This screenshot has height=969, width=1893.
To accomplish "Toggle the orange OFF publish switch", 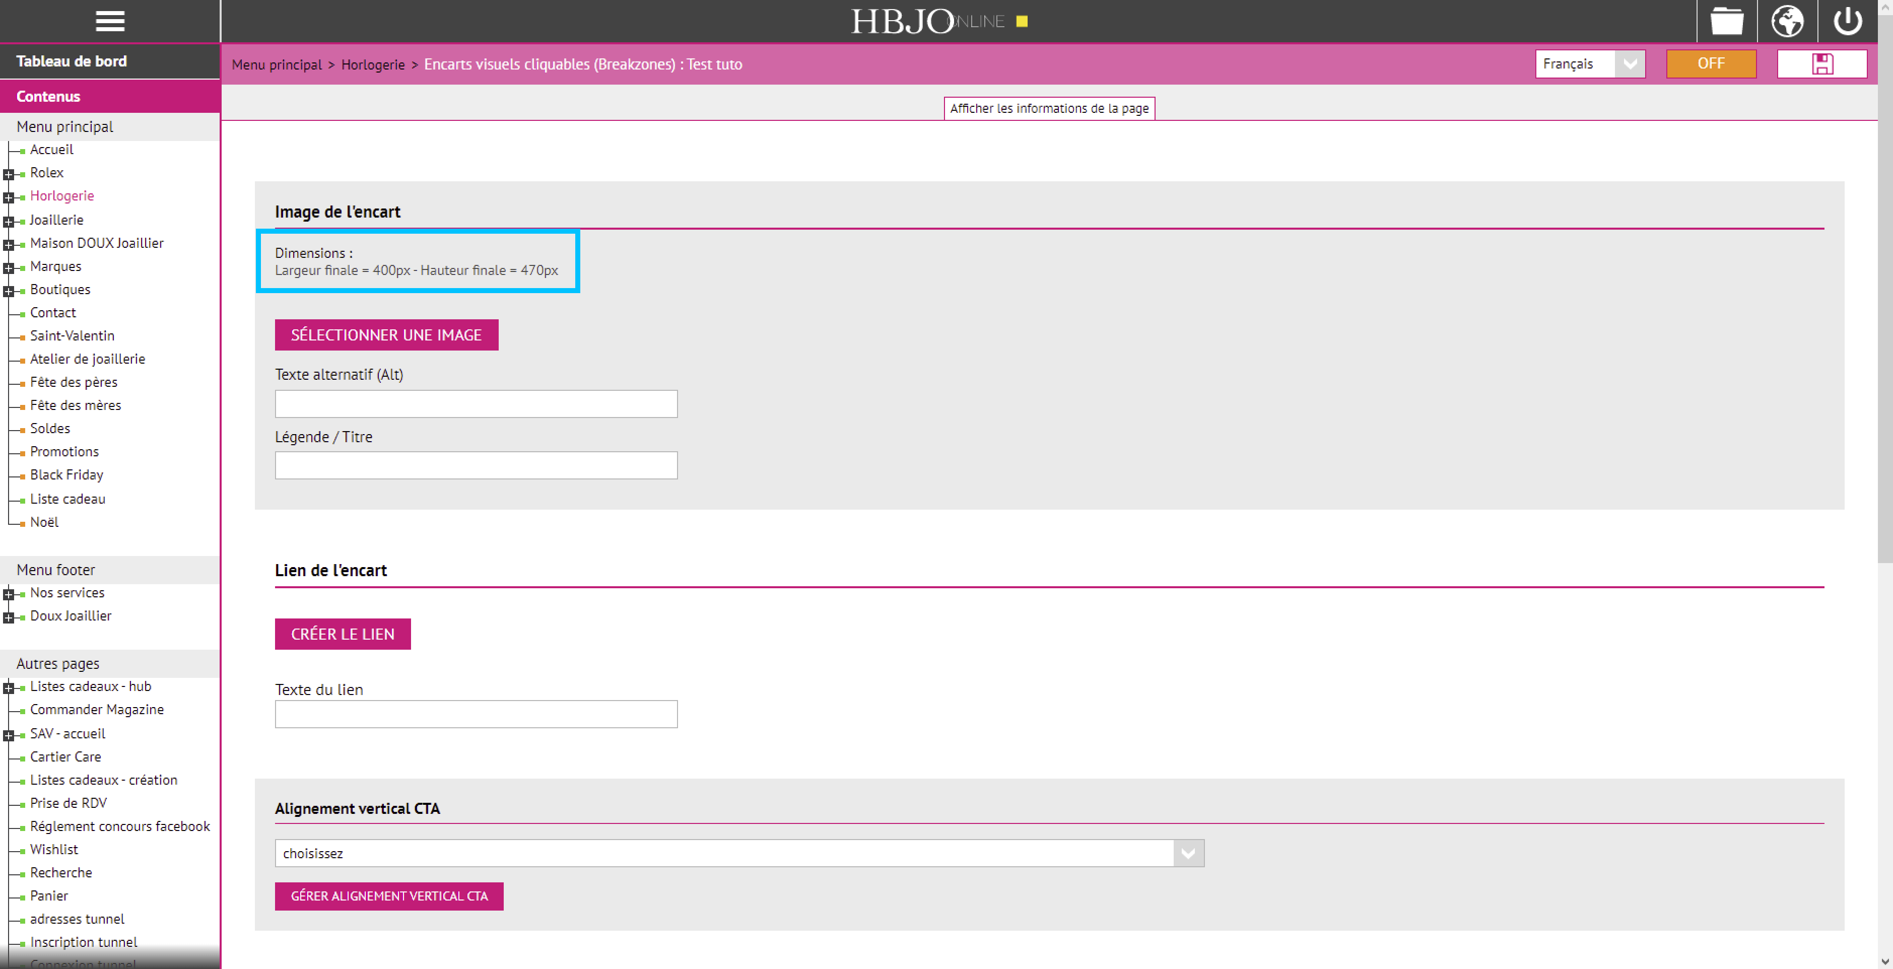I will coord(1710,64).
